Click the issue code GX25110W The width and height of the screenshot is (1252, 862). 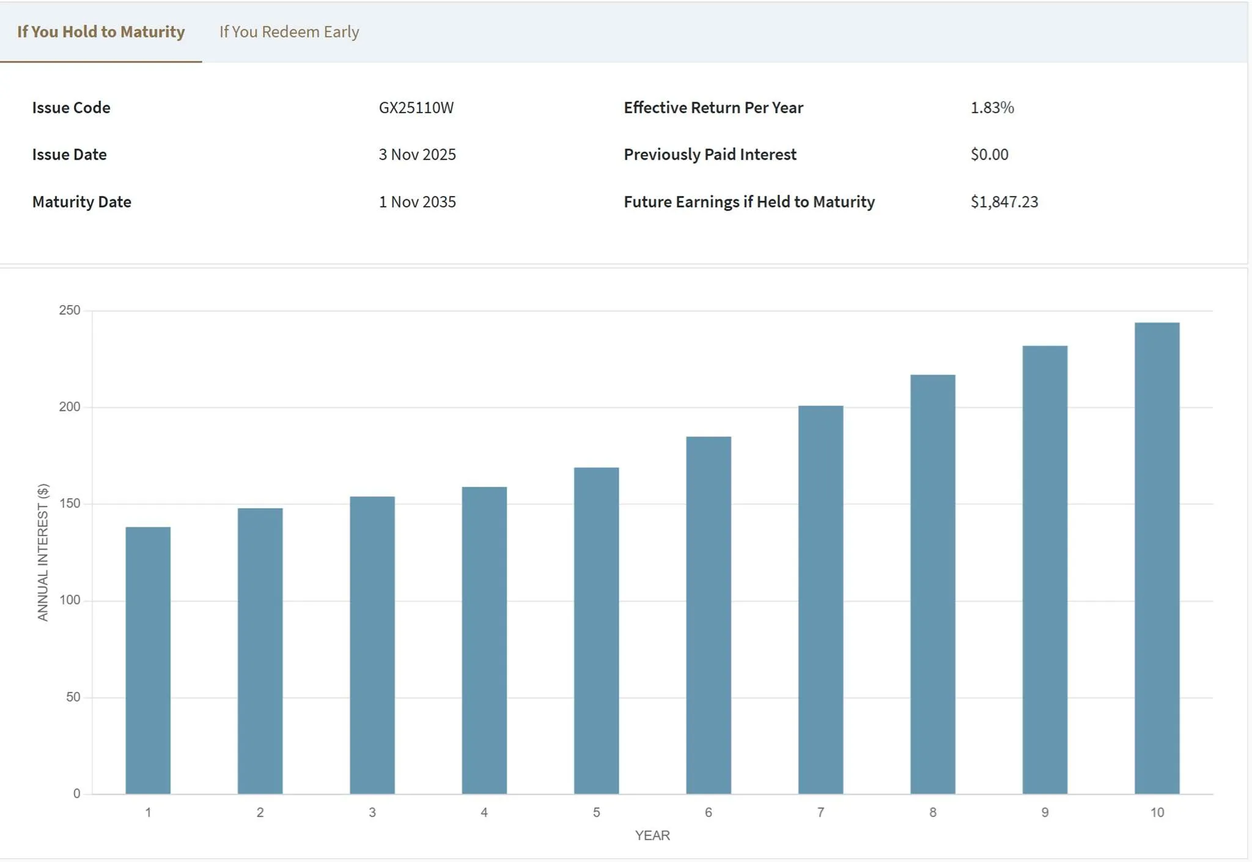tap(416, 108)
